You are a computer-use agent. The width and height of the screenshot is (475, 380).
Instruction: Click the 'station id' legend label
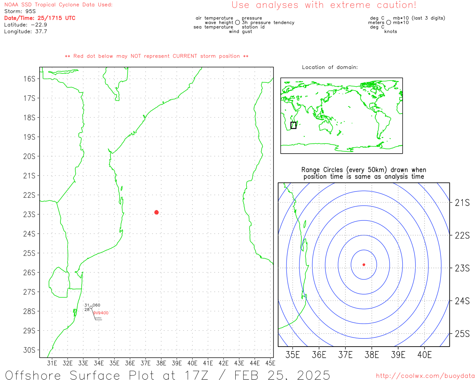tap(253, 27)
